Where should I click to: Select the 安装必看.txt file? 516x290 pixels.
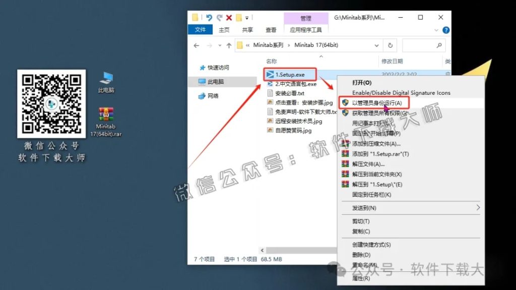pos(290,93)
